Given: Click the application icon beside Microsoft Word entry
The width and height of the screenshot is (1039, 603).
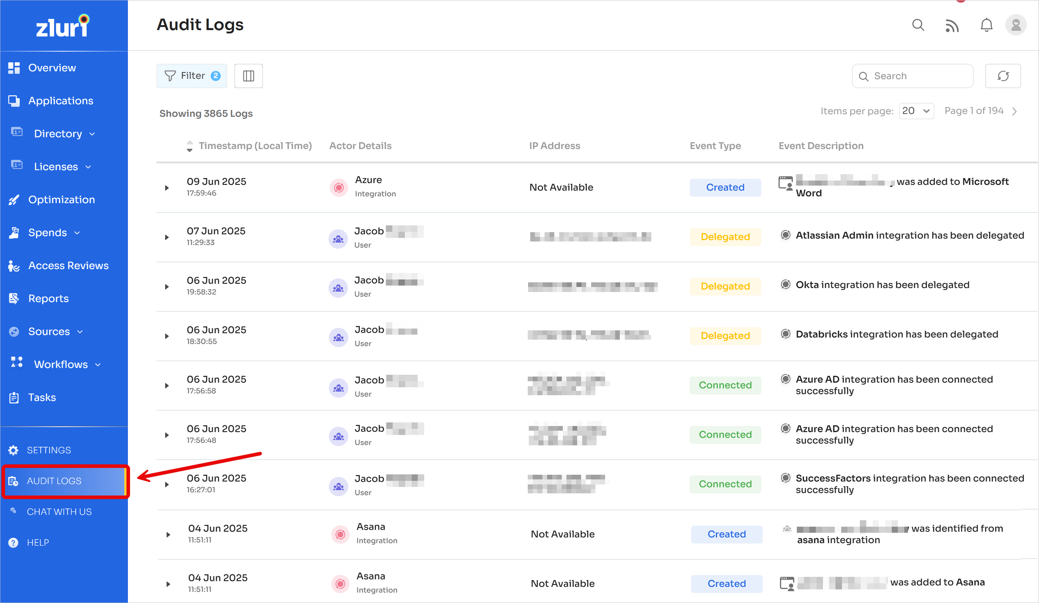Looking at the screenshot, I should [x=785, y=183].
